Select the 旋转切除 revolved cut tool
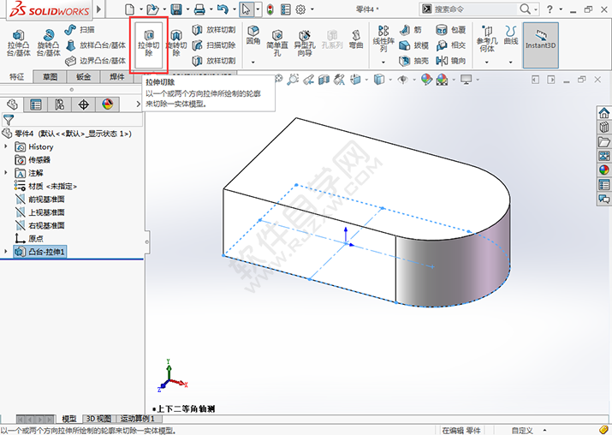Screen dimensions: 612x435 (x=176, y=44)
